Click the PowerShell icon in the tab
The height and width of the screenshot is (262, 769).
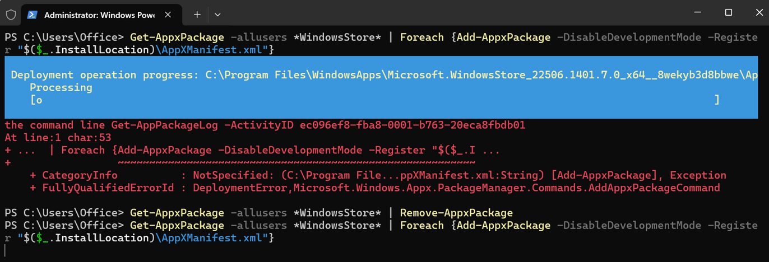click(x=33, y=15)
